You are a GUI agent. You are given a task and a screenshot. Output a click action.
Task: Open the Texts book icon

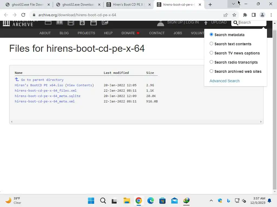pyautogui.click(x=60, y=23)
